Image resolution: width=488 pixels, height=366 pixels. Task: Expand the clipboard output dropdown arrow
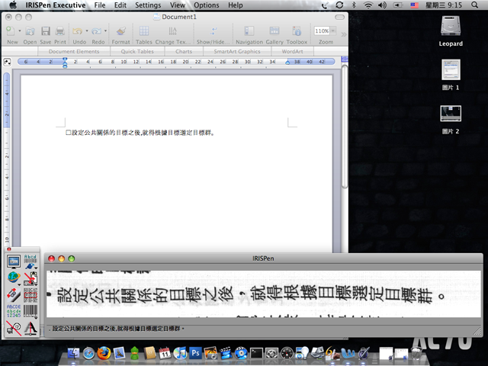[x=36, y=284]
